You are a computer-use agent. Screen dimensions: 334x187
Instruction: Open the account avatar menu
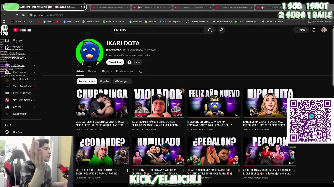coord(324,30)
